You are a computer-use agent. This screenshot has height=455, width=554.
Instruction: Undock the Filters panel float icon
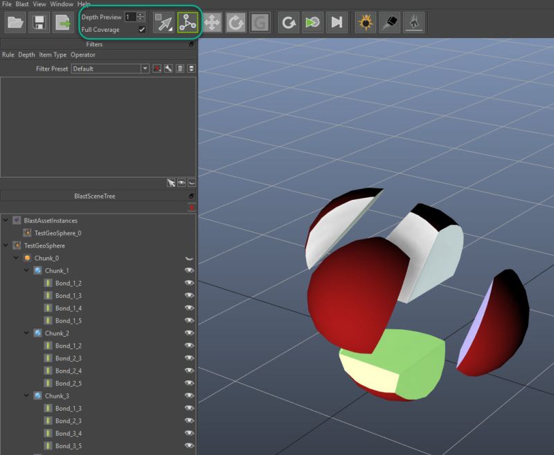[x=191, y=44]
